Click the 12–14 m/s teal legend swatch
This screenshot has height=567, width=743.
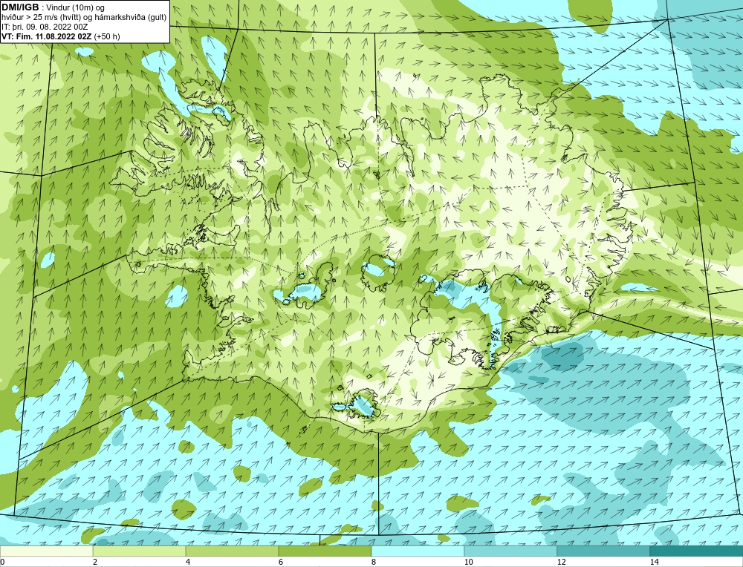(603, 551)
